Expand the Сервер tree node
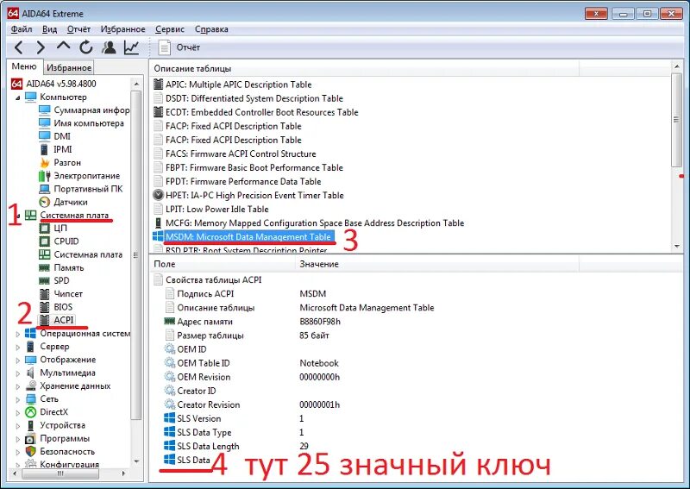The image size is (690, 489). (17, 348)
